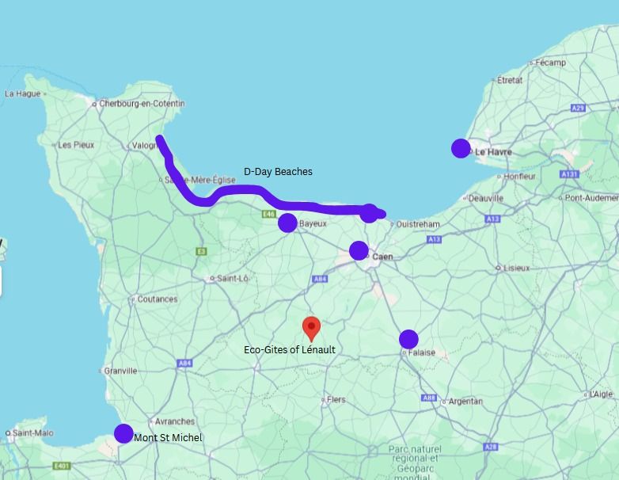Click the Mont St Michel text label
Viewport: 619px width, 480px height.
click(x=168, y=438)
